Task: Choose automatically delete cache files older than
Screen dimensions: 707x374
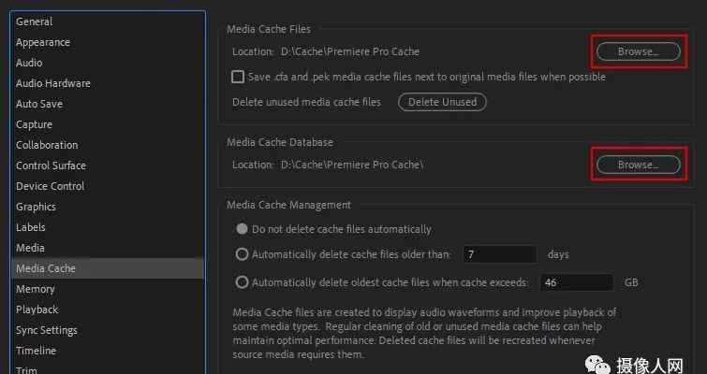Action: (x=243, y=254)
